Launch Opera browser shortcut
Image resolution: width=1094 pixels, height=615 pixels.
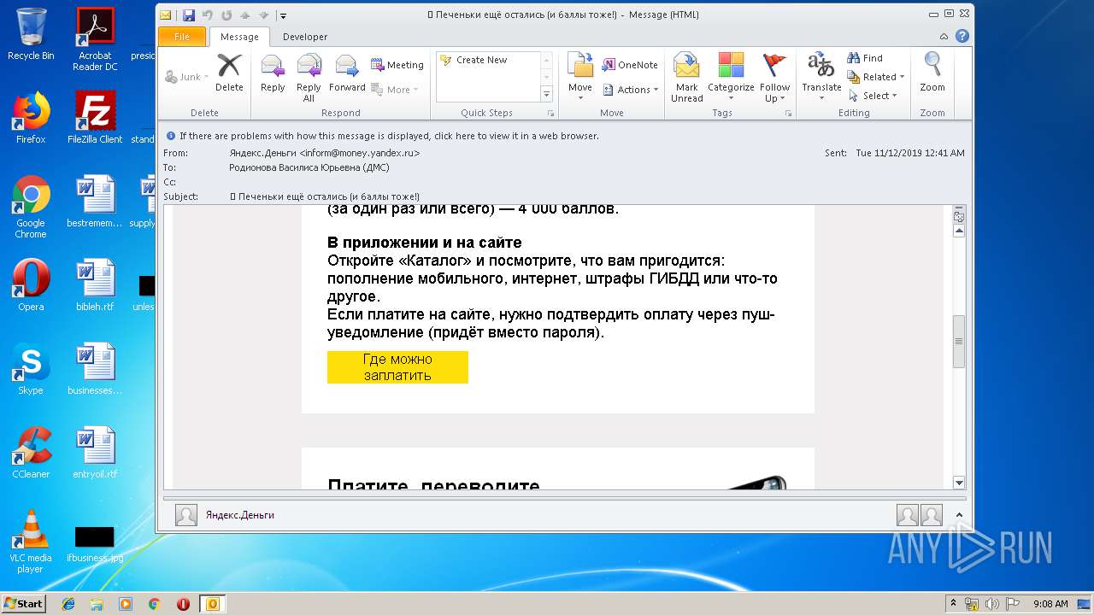click(31, 285)
